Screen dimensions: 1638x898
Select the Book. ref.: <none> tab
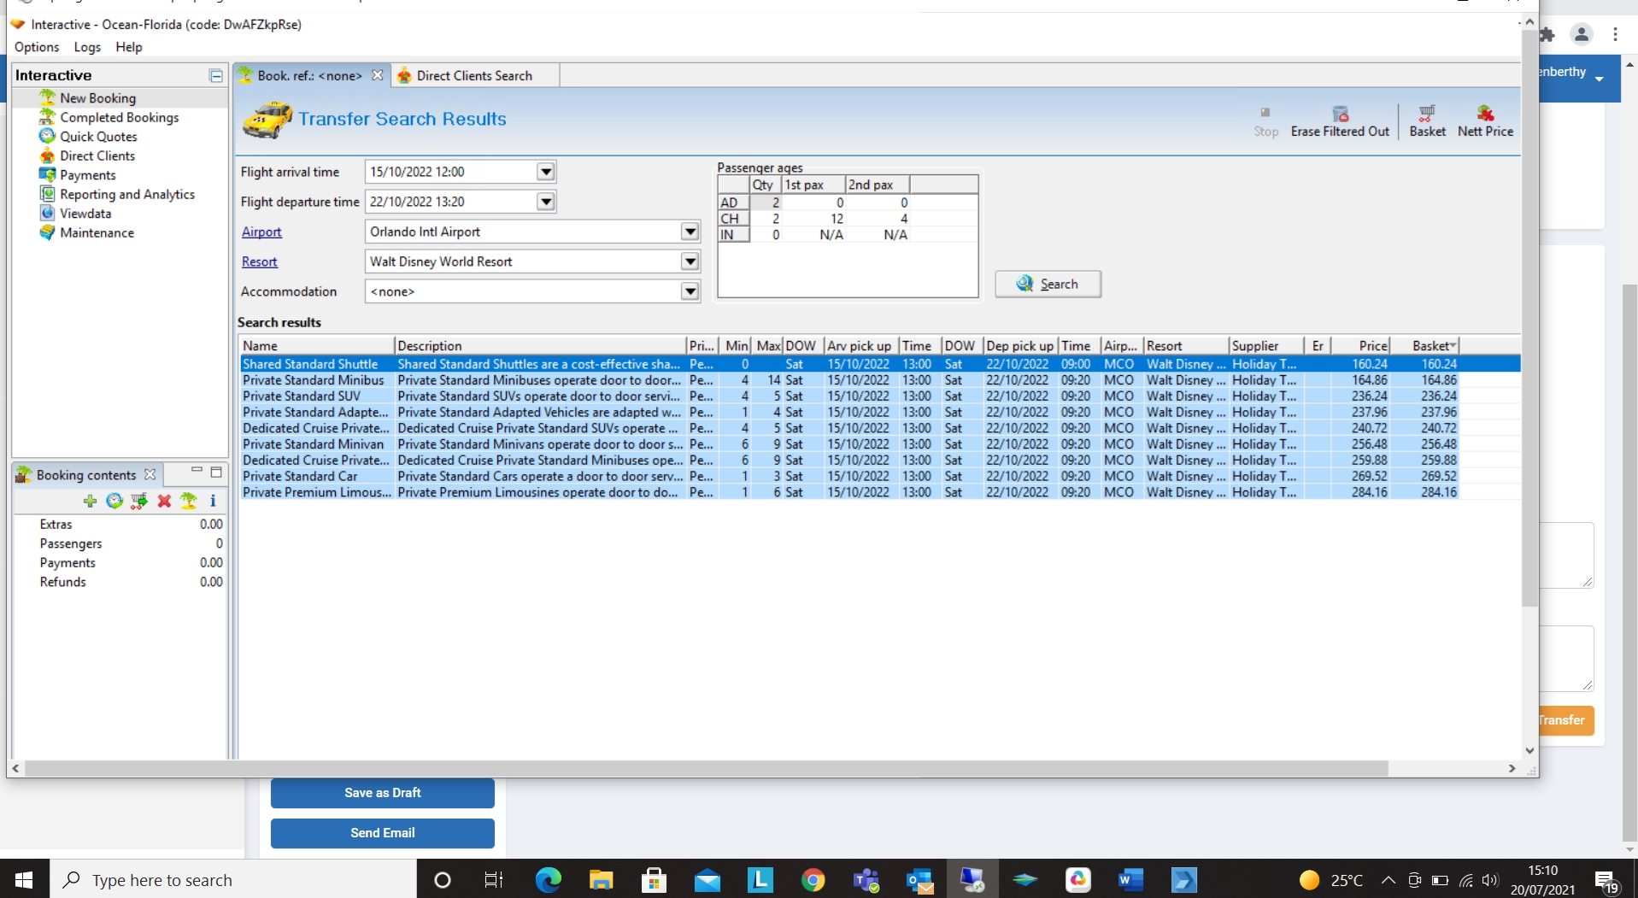coord(309,75)
